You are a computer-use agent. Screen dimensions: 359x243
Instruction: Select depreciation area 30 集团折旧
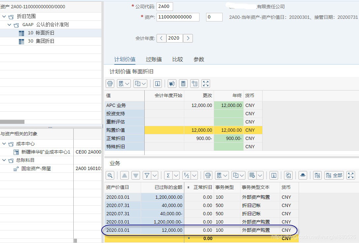point(41,41)
